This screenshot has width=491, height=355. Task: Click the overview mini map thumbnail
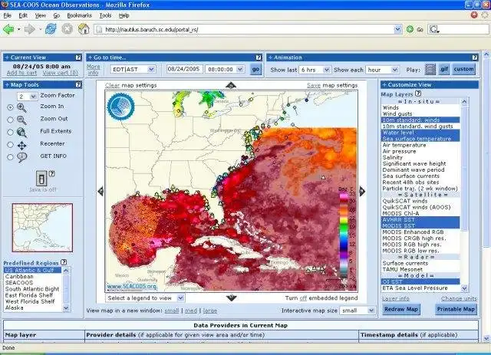point(42,228)
